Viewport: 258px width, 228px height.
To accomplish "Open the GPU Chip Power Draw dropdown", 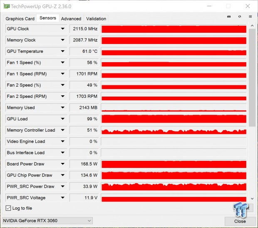I will (62, 175).
